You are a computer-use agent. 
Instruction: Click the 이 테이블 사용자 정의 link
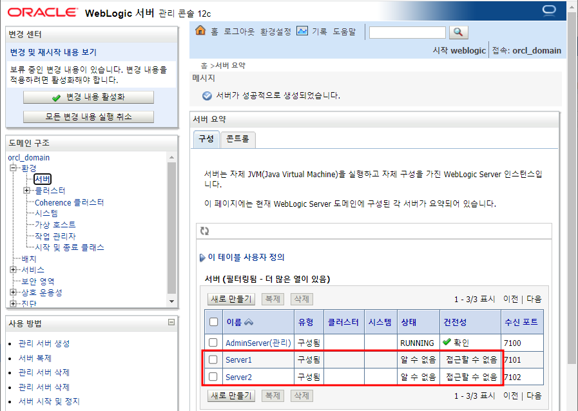pos(246,257)
